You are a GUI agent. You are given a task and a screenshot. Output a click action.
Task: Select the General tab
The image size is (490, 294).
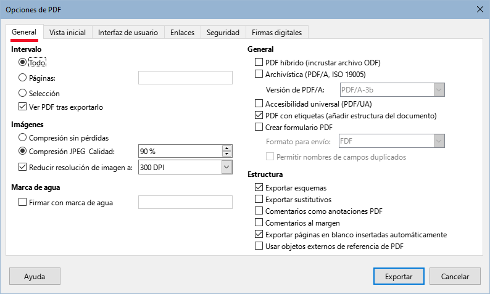click(24, 32)
